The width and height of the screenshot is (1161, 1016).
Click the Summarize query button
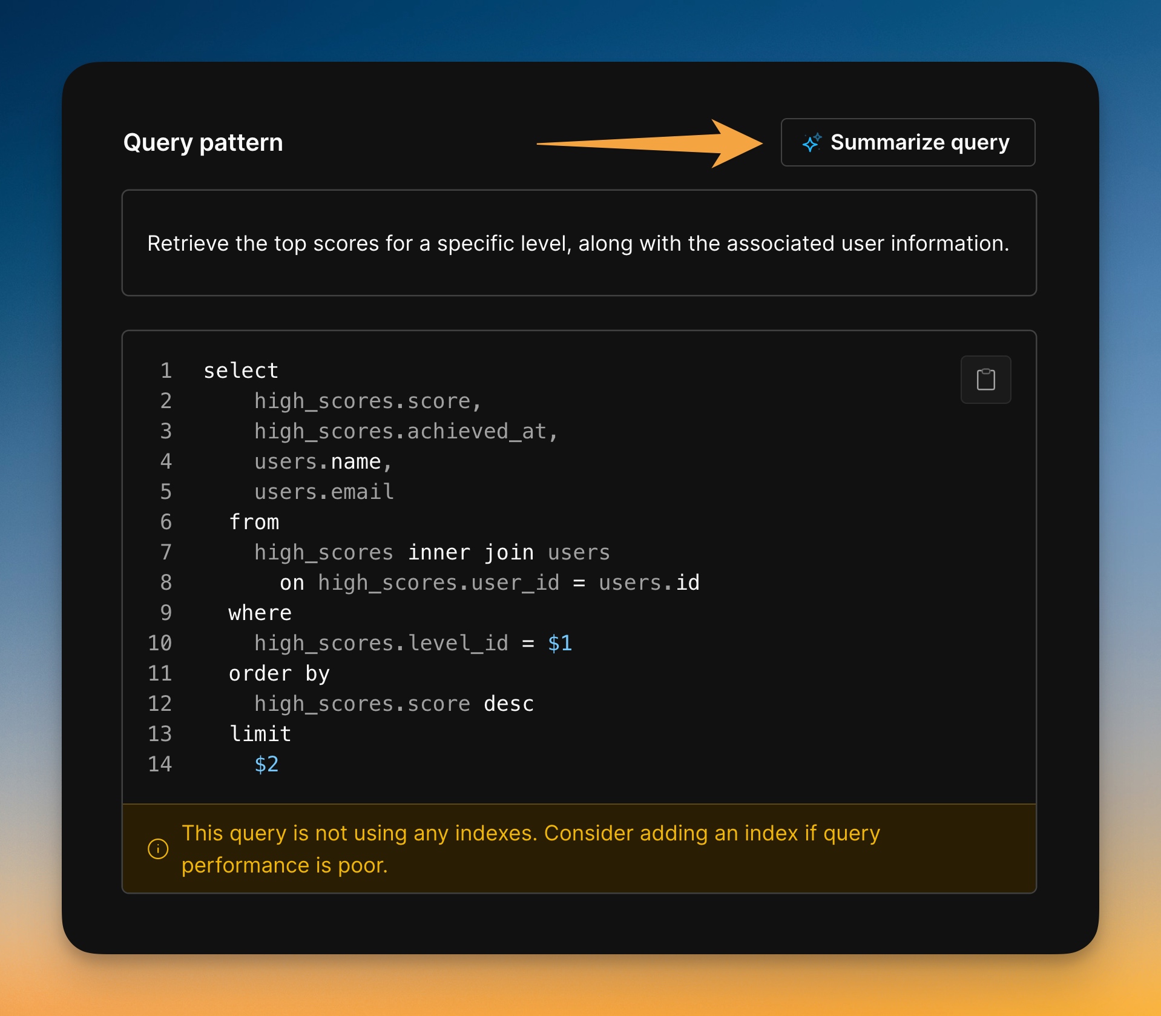coord(907,142)
